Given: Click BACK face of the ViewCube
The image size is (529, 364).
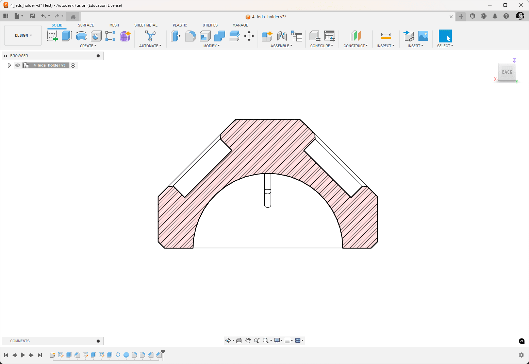Looking at the screenshot, I should [x=507, y=72].
